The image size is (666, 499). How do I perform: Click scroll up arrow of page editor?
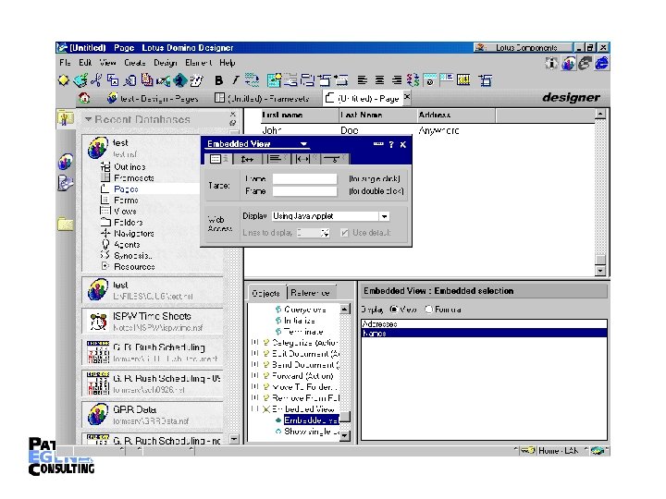click(x=599, y=114)
